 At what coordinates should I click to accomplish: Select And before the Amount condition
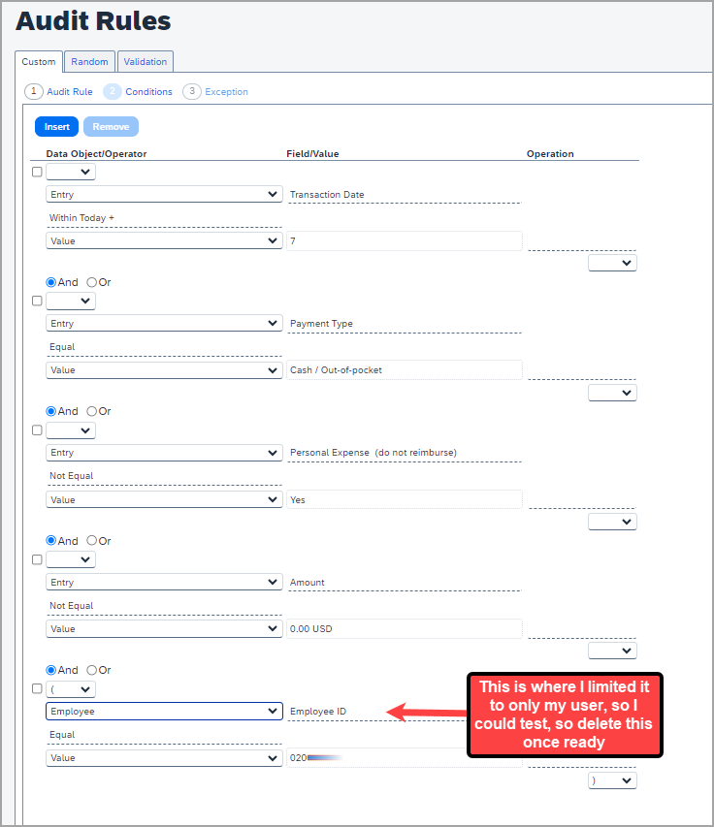click(x=51, y=541)
